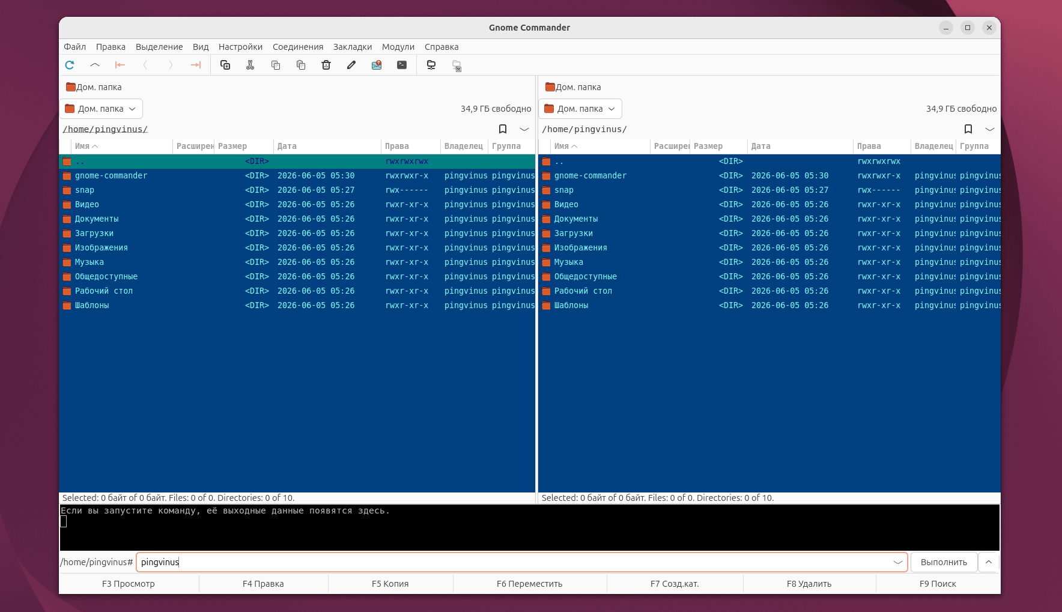The height and width of the screenshot is (612, 1062).
Task: Click the F4 Правка button
Action: 263,584
